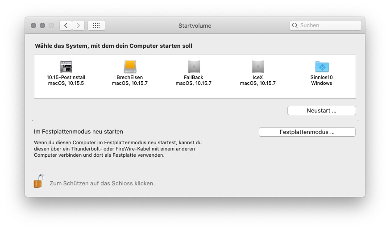Screen dimensions: 390x230
Task: Close the Startvolume window
Action: tap(33, 25)
